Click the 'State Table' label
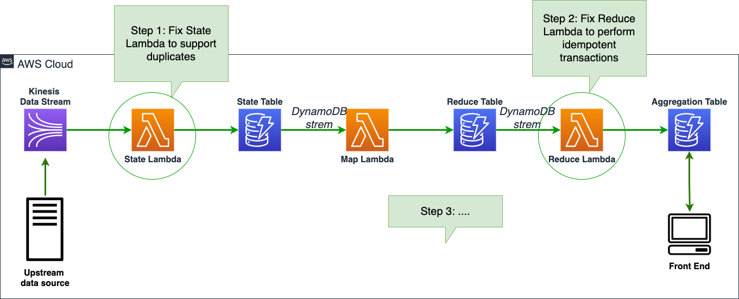Image resolution: width=739 pixels, height=299 pixels. [260, 101]
